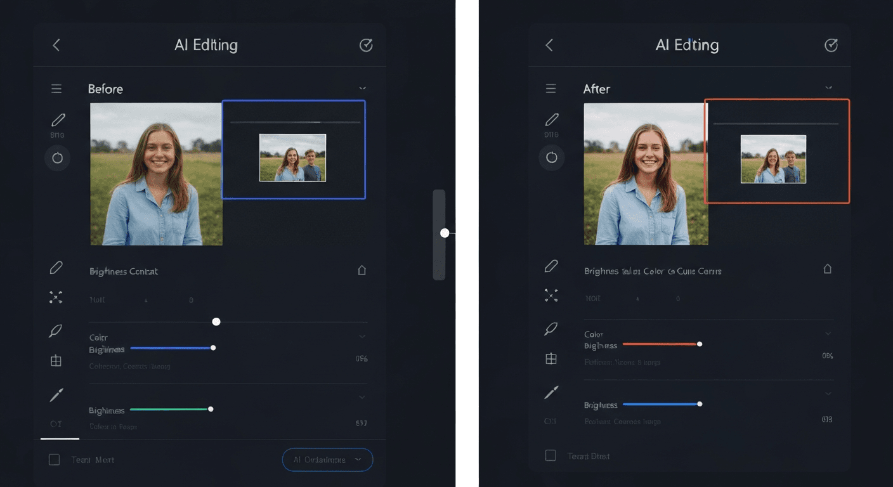Toggle the reset circle in the After sidebar
The image size is (893, 487).
pyautogui.click(x=551, y=158)
